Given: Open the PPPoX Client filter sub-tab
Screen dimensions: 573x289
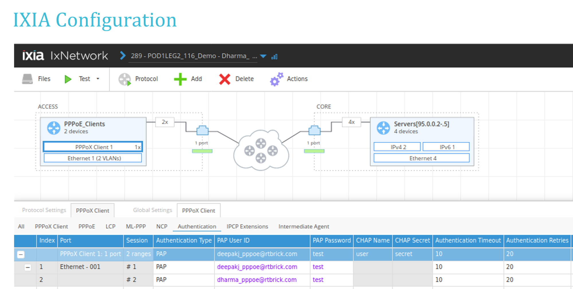Looking at the screenshot, I should coord(51,227).
